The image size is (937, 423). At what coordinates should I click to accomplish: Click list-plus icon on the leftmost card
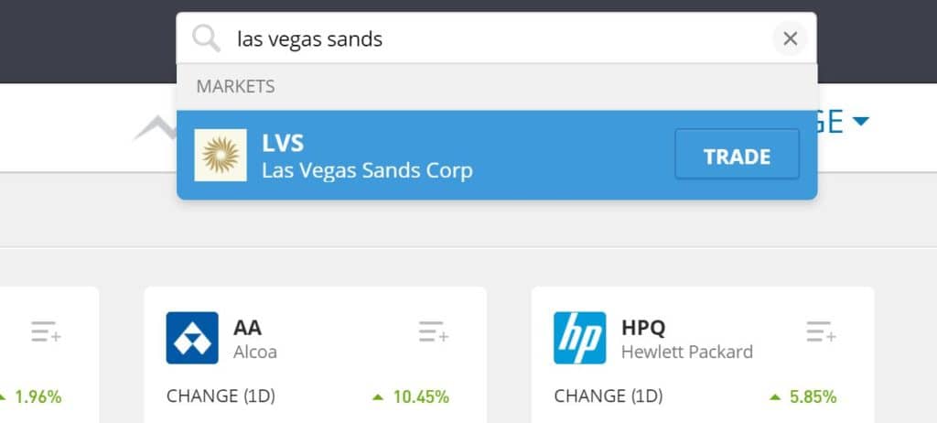click(46, 331)
